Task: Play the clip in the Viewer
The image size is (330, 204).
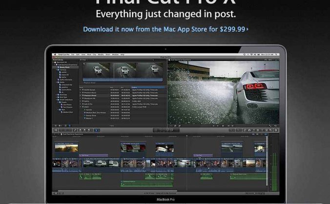Action: [223, 126]
